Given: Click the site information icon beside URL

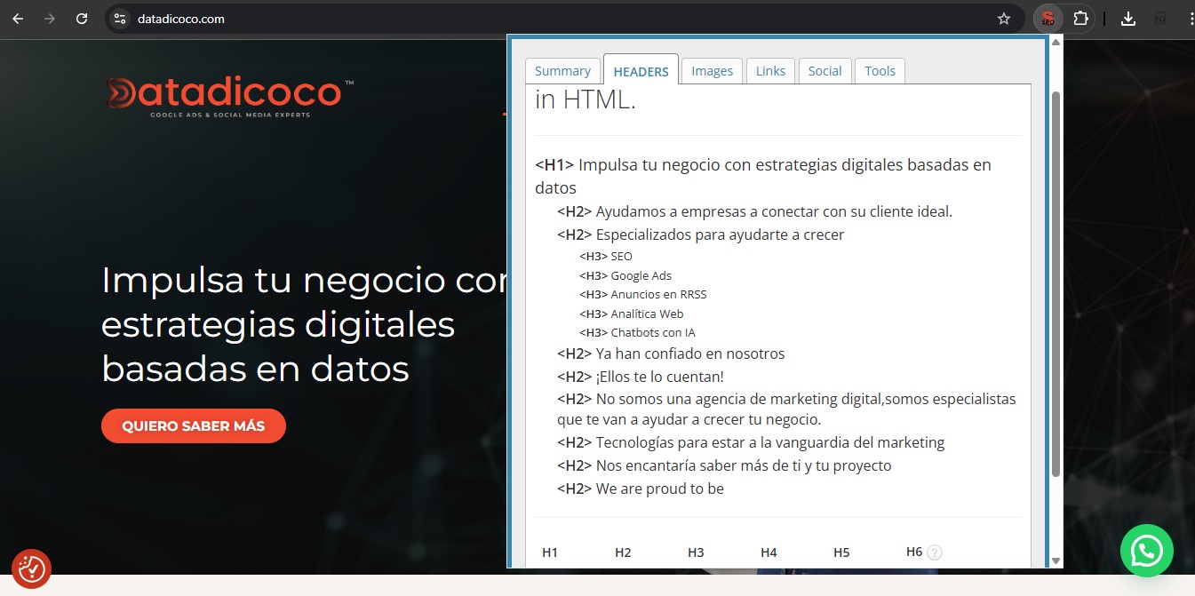Looking at the screenshot, I should point(121,19).
